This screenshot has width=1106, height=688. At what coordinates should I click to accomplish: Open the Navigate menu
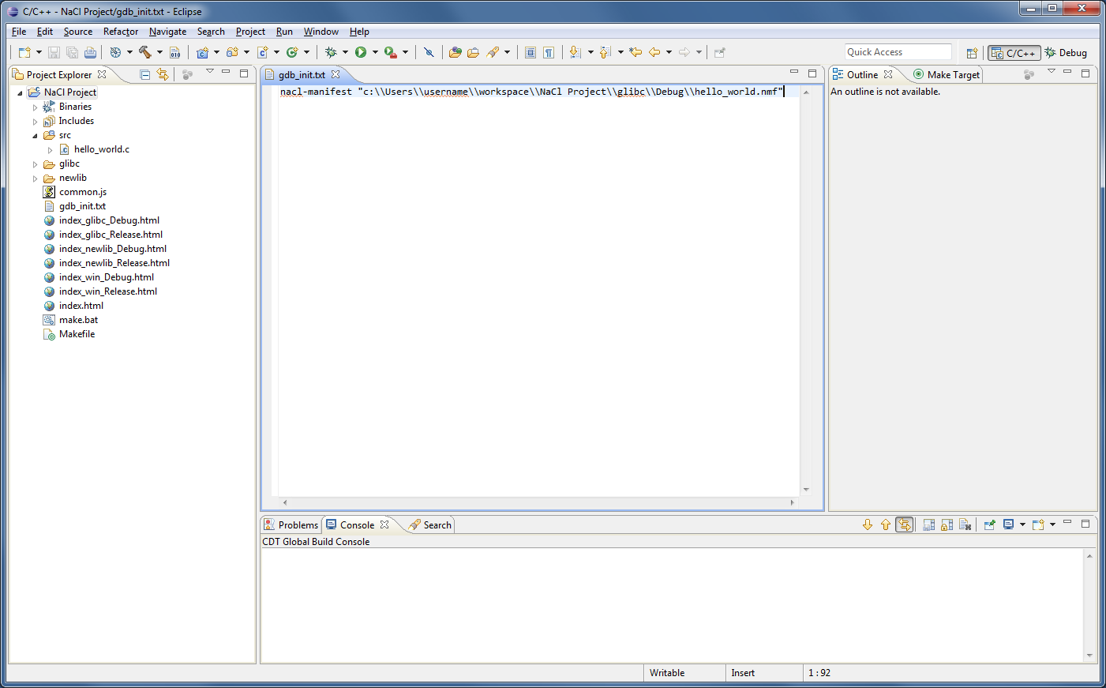click(x=167, y=32)
